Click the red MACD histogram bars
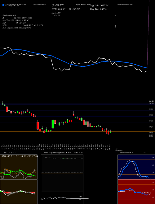Image resolution: width=155 pixels, height=204 pixels. pos(20,192)
